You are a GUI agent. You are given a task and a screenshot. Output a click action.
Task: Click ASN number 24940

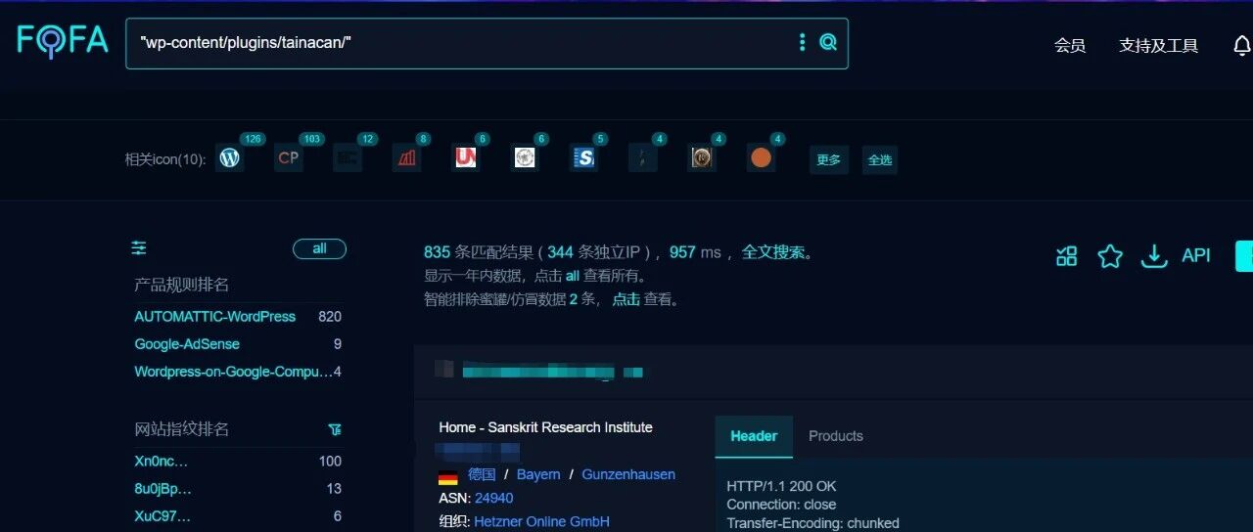[494, 498]
